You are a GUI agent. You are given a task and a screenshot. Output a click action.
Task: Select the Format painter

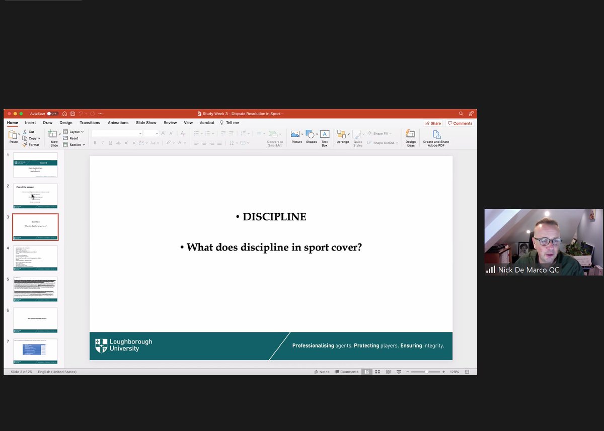coord(31,145)
